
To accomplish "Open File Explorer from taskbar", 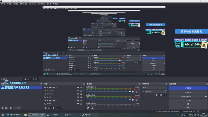I will pyautogui.click(x=25, y=115).
